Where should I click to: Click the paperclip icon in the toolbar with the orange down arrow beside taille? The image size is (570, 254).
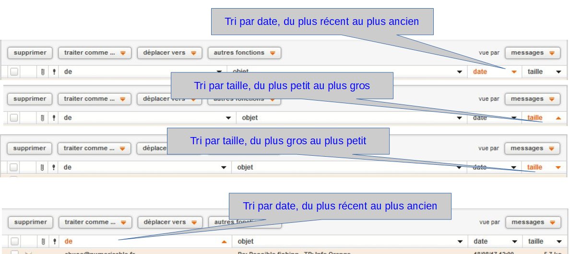click(42, 167)
